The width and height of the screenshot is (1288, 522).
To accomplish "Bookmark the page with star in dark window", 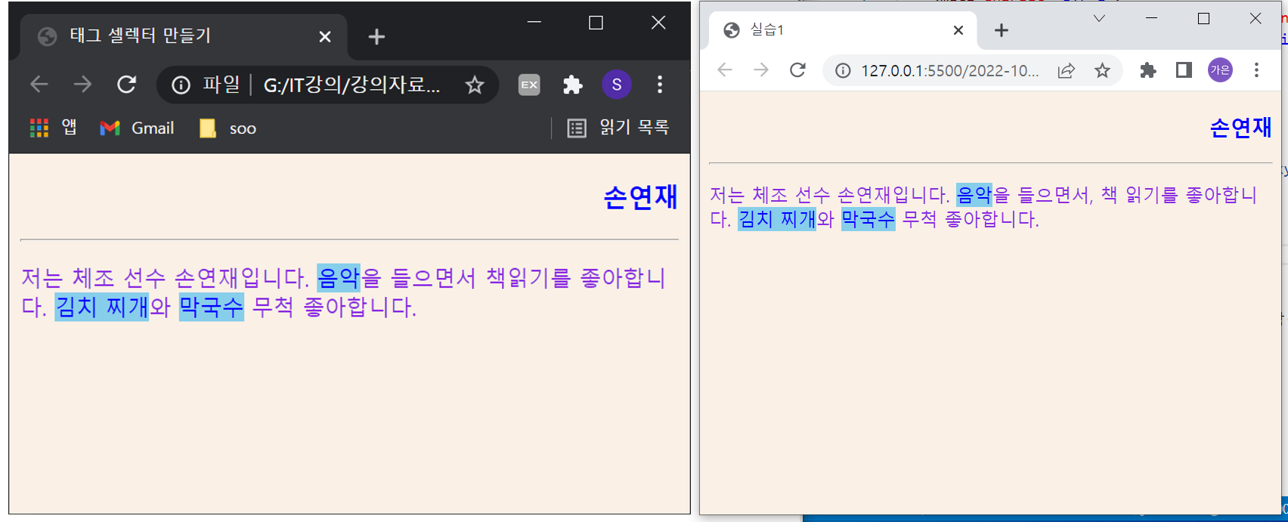I will (475, 85).
